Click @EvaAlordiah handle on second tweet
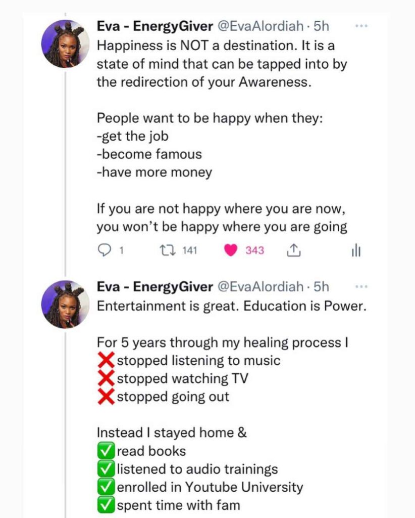This screenshot has width=415, height=518. 261,287
